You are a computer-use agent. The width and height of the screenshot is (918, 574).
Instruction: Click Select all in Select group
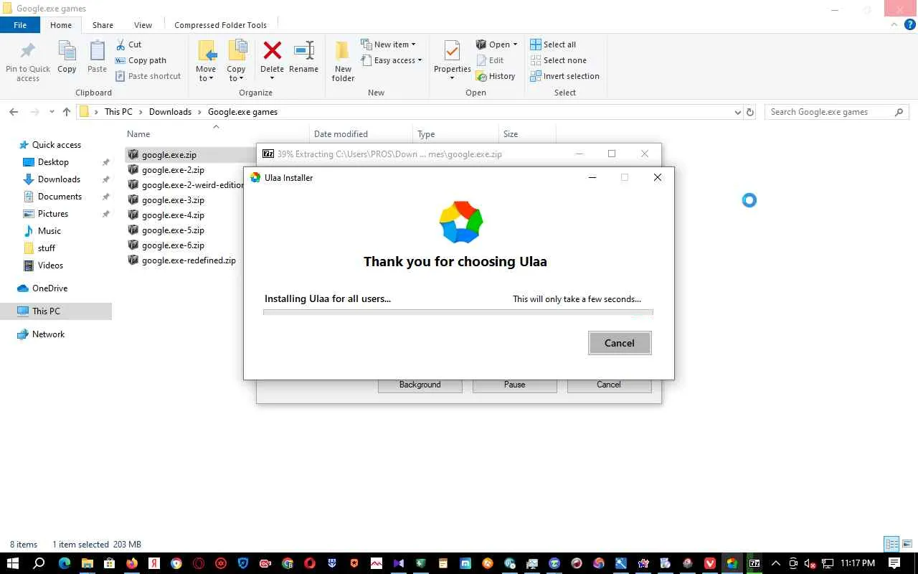[x=553, y=44]
